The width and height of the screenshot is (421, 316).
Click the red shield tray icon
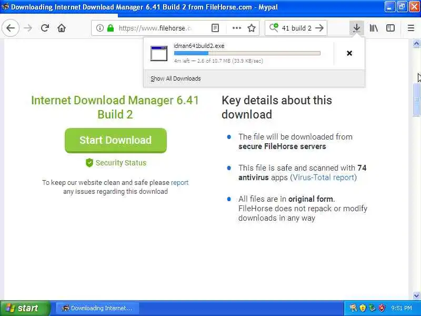382,308
